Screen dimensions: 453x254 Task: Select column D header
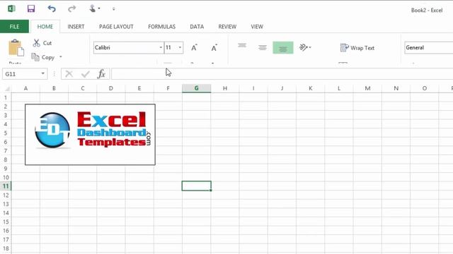click(x=111, y=88)
